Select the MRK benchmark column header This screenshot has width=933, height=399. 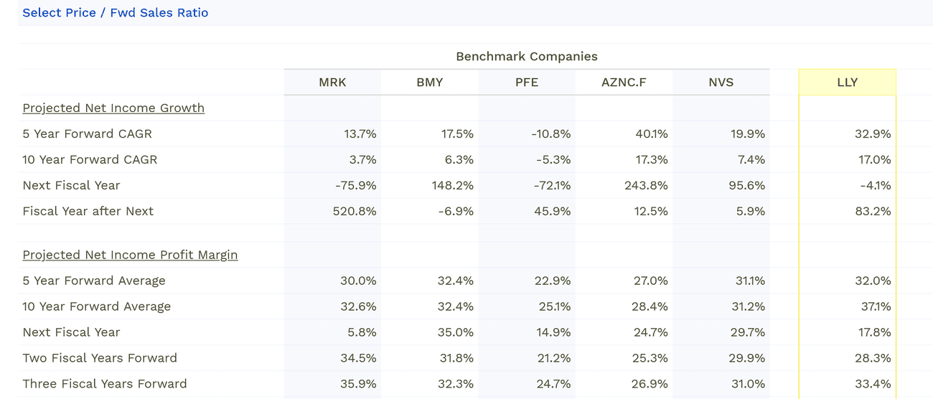(332, 83)
